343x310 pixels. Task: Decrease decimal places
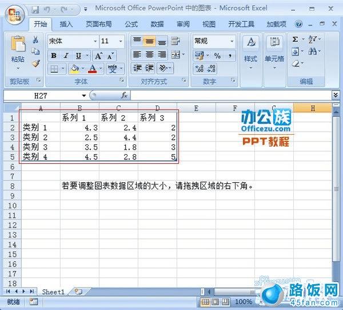click(211, 69)
